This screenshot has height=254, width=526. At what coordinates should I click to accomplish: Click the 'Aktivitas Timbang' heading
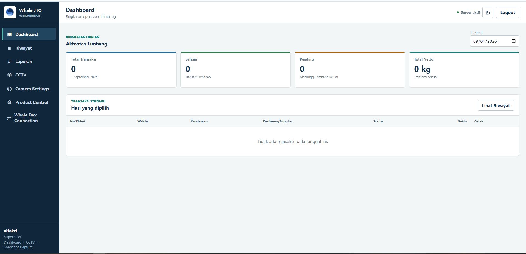pos(86,44)
